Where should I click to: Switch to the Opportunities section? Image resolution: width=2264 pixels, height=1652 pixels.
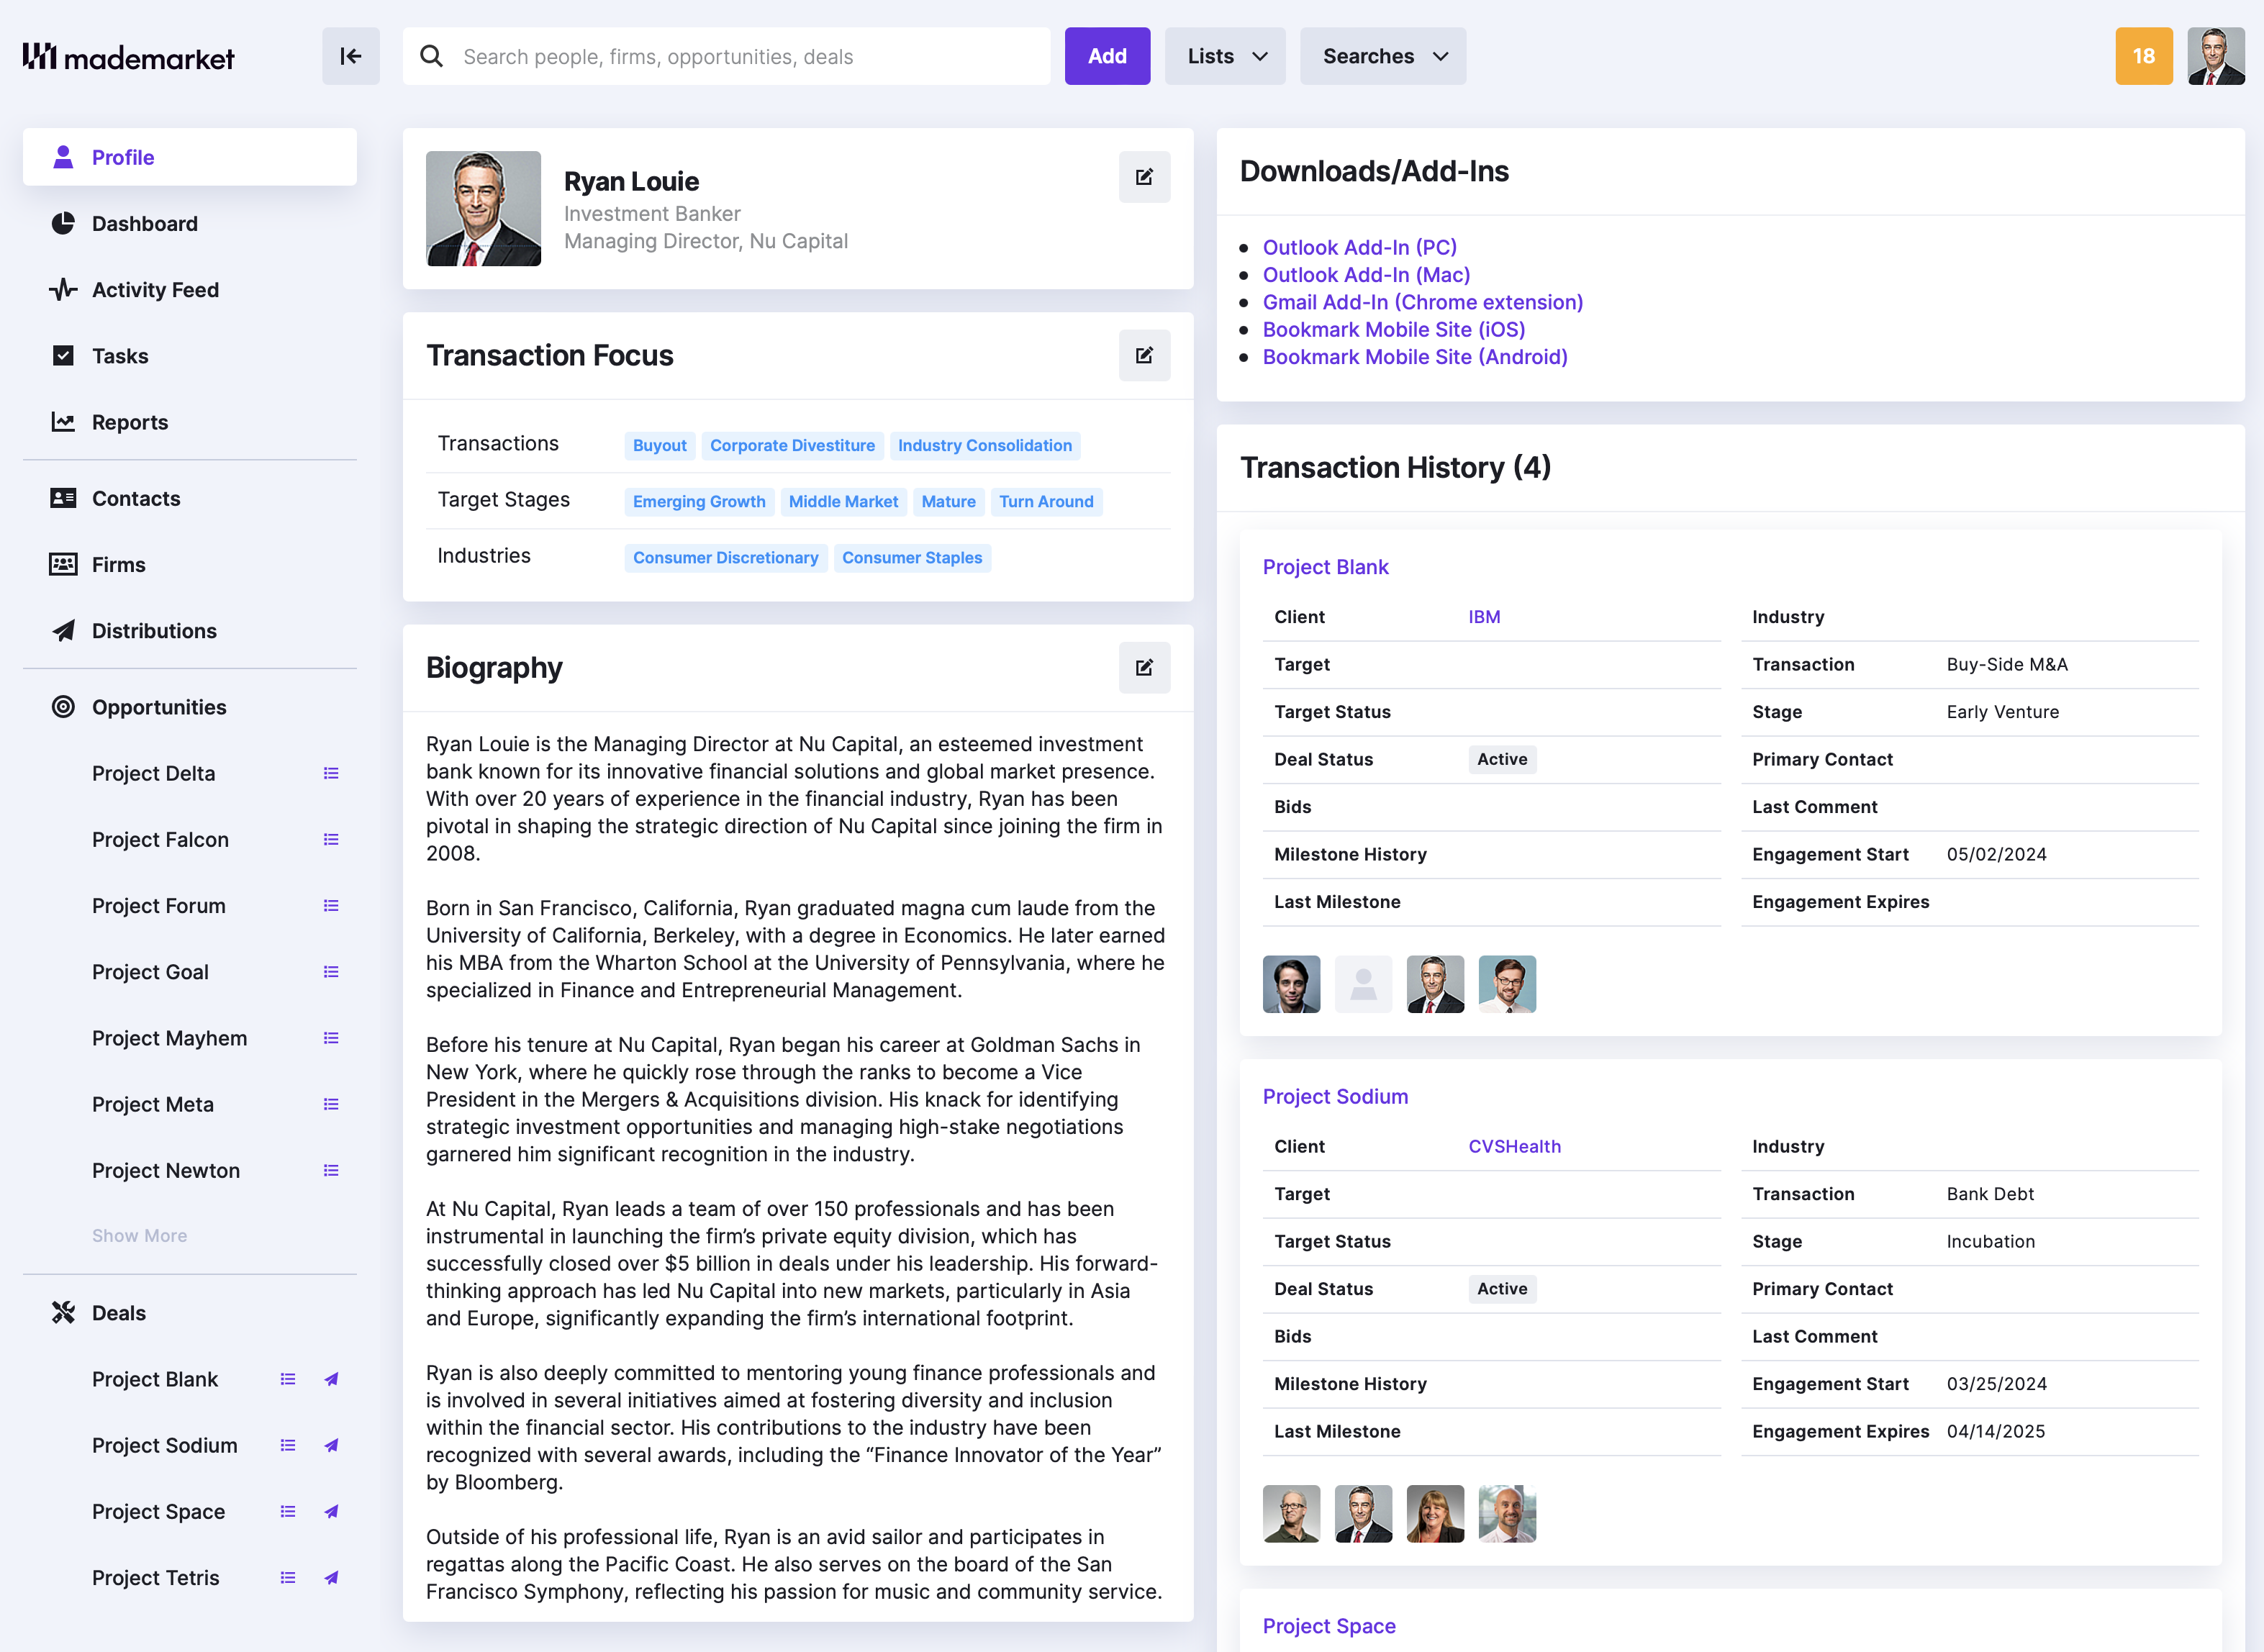(x=159, y=707)
